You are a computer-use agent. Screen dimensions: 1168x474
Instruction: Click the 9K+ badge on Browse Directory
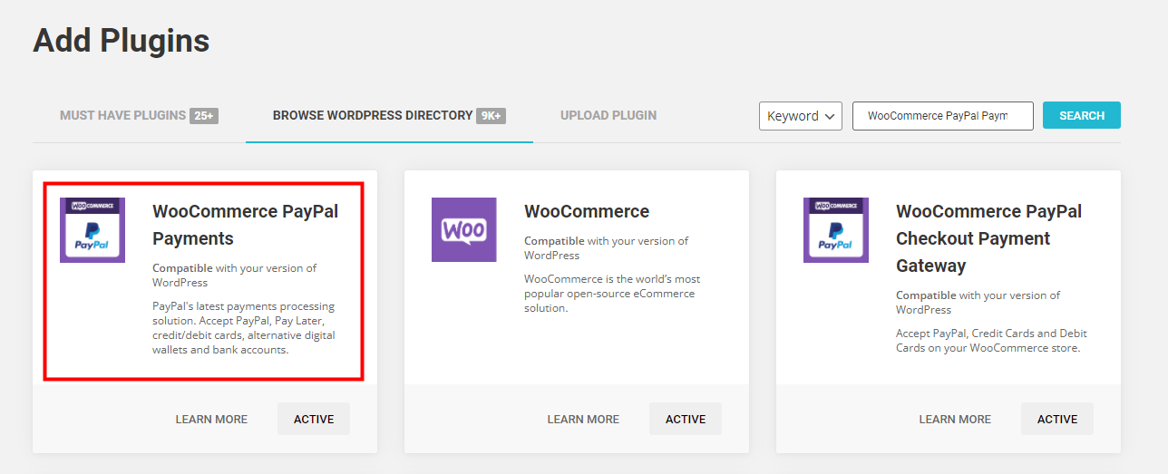(x=491, y=116)
